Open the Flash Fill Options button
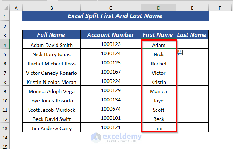 point(180,53)
